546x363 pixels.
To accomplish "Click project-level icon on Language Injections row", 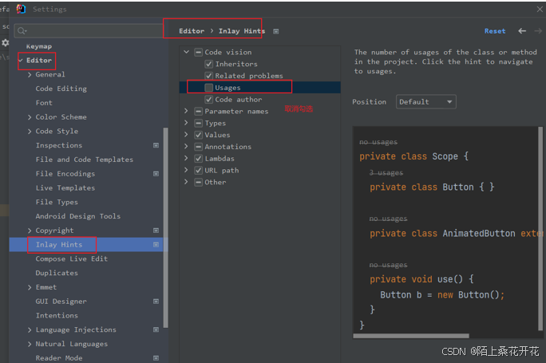I will tap(156, 329).
